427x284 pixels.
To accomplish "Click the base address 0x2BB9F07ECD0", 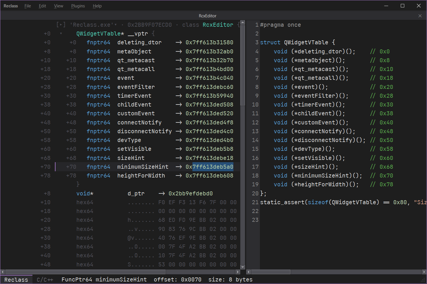I will 150,25.
